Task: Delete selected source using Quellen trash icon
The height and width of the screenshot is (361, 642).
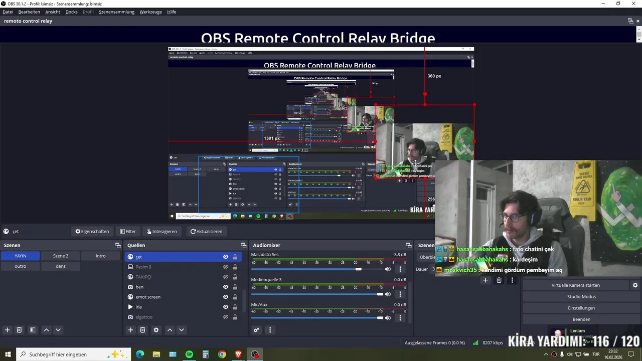Action: coord(142,330)
